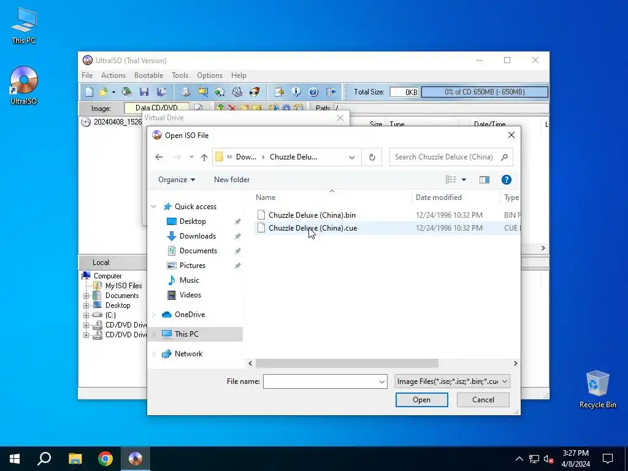
Task: Click the Compress ISO monitor icon
Action: (x=203, y=92)
